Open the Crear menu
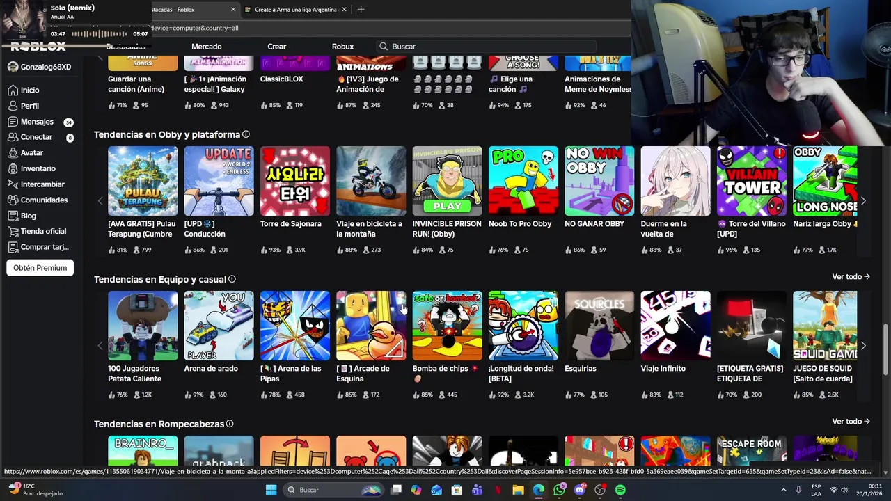The width and height of the screenshot is (891, 501). pyautogui.click(x=276, y=47)
